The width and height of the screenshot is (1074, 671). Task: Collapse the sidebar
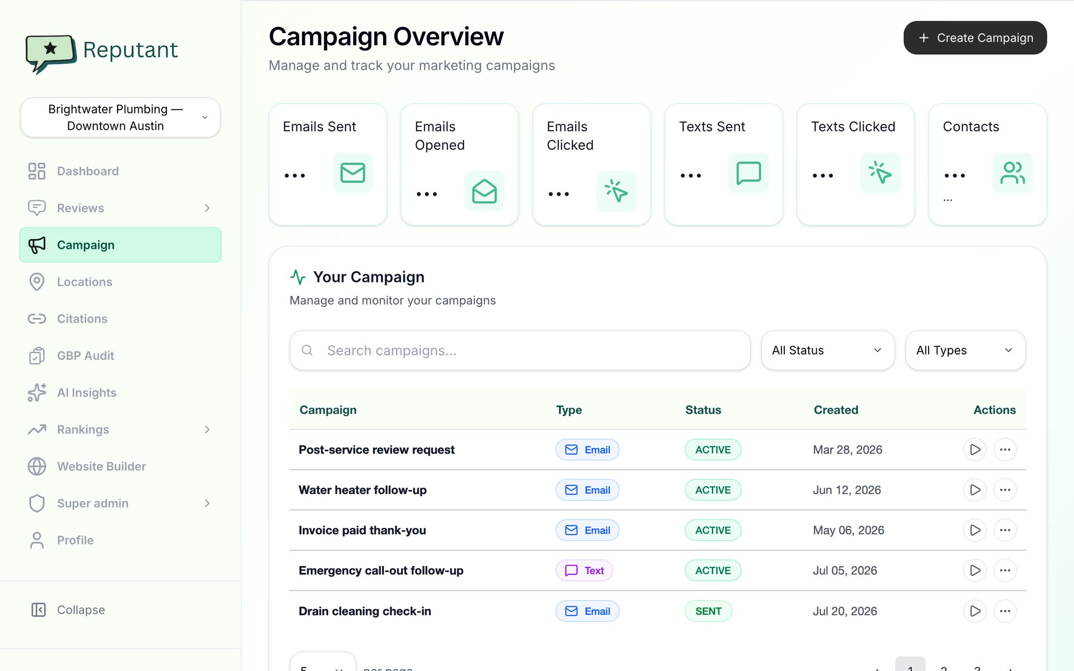pos(68,609)
